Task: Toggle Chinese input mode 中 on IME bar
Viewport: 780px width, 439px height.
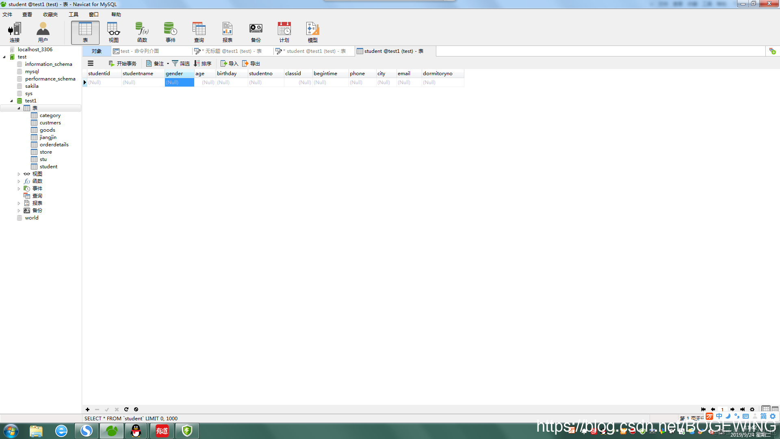Action: tap(719, 416)
